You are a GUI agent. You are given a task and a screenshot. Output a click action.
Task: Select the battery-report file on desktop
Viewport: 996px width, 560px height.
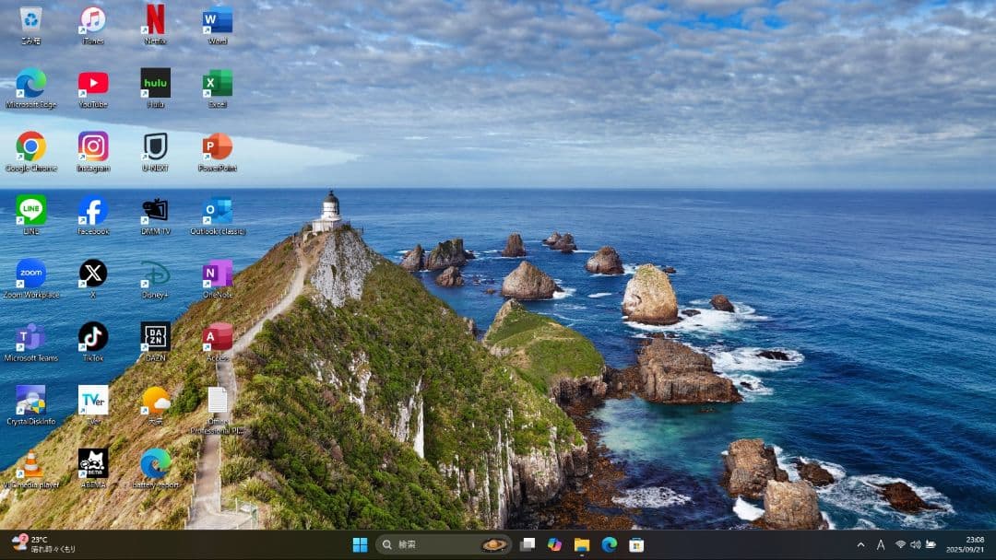[155, 465]
